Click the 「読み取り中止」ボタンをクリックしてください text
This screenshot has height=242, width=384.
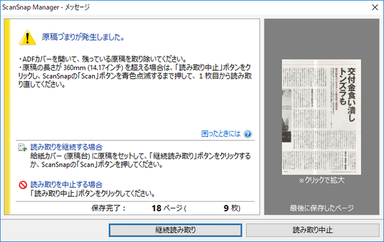pos(93,193)
